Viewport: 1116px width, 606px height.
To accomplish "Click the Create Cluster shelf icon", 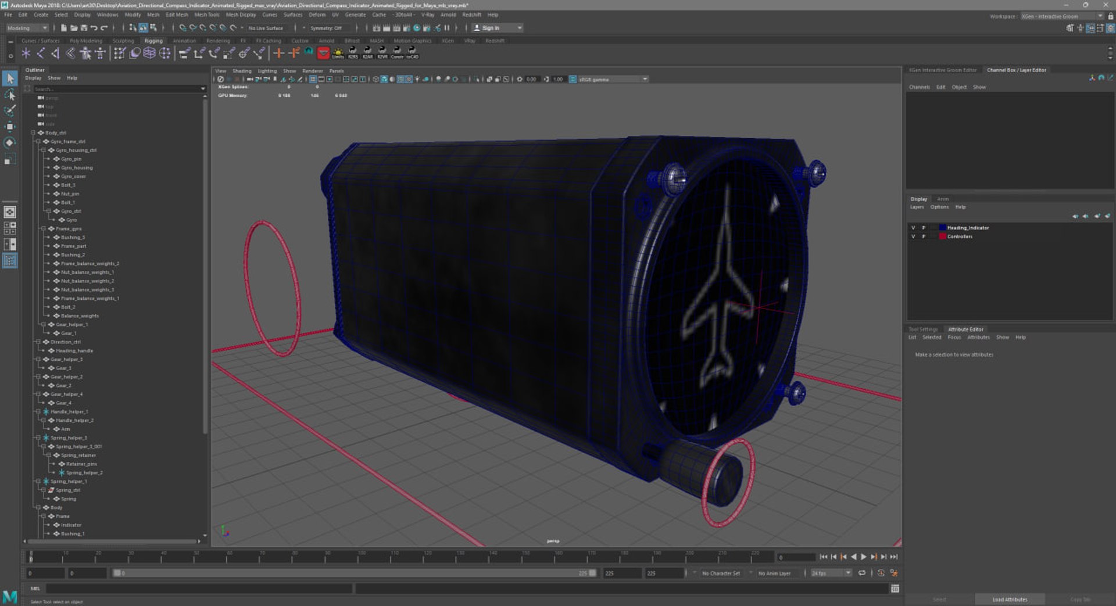I will point(165,53).
